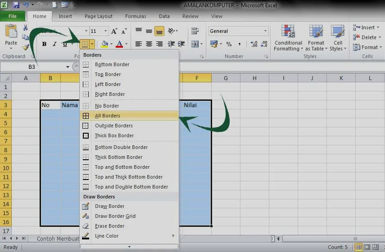
Task: Click the Copy icon
Action: click(x=25, y=37)
